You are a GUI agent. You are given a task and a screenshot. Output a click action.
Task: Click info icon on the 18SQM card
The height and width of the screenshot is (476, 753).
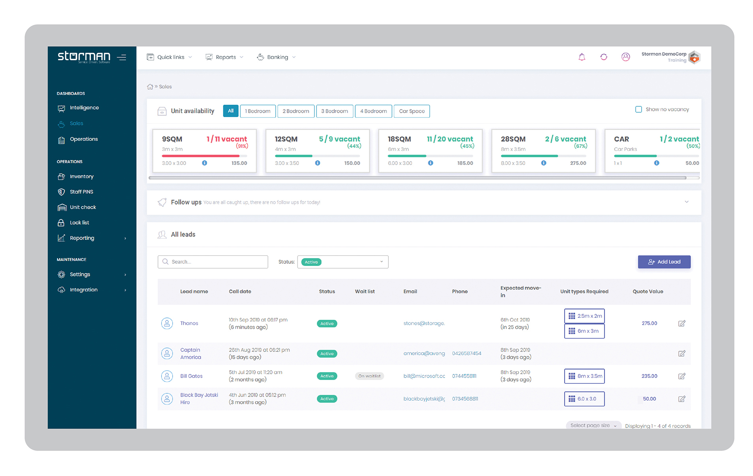coord(430,163)
